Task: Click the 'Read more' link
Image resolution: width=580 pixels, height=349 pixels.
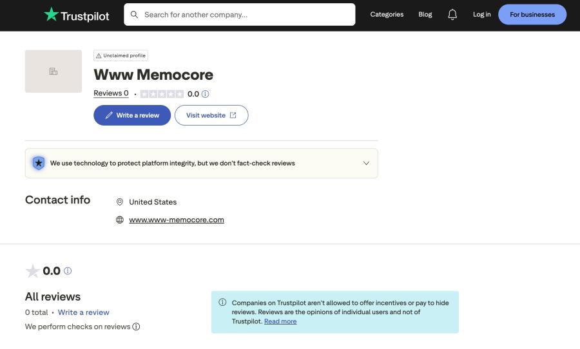Action: (x=280, y=321)
